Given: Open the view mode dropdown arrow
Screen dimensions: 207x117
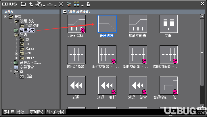Looking at the screenshot, I should tap(83, 6).
